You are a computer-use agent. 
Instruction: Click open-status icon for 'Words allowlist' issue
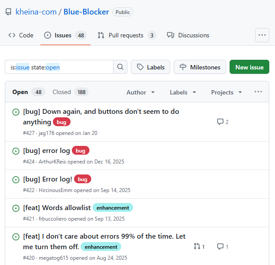pos(16,208)
